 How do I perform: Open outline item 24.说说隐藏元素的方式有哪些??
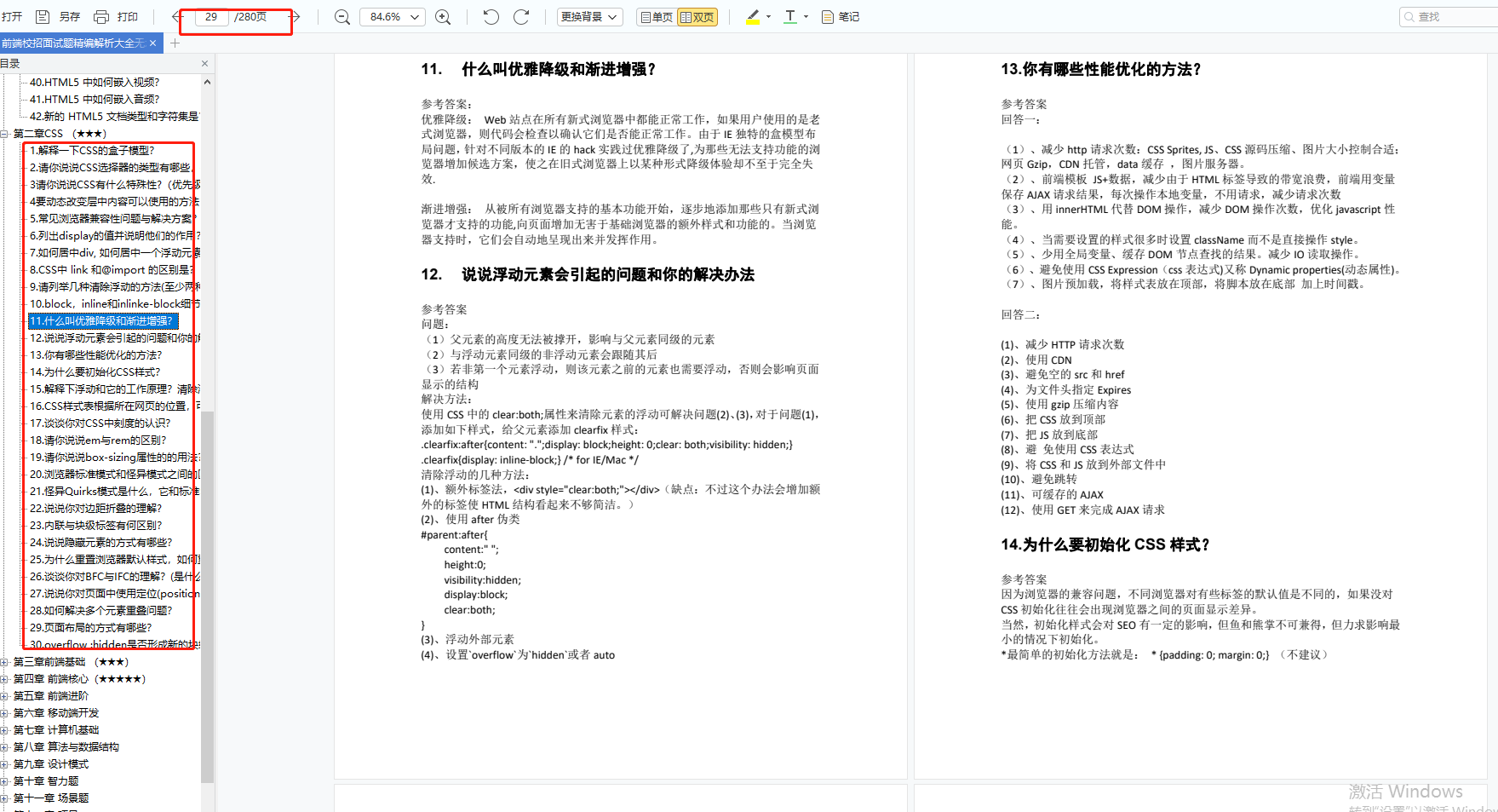coord(100,543)
